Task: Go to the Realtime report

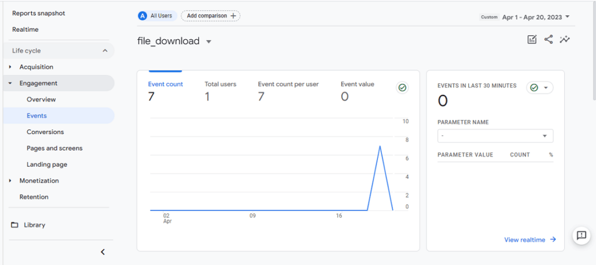Action: [x=25, y=30]
